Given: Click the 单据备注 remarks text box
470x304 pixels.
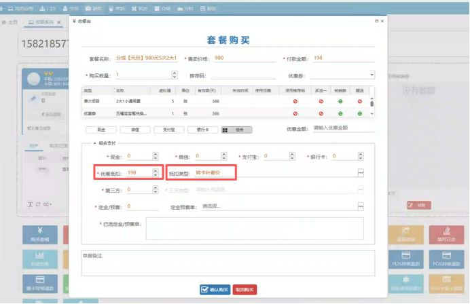Looking at the screenshot, I should pos(228,265).
